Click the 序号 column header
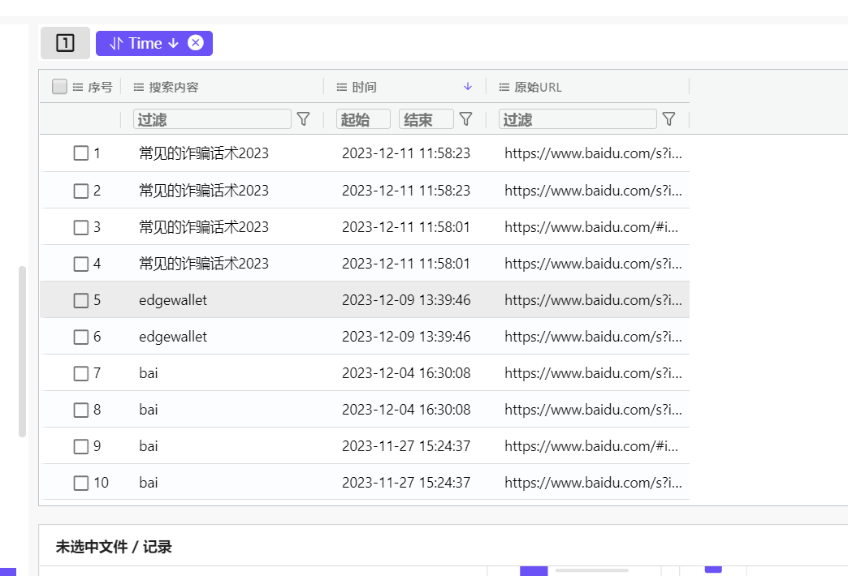848x576 pixels. (x=100, y=87)
